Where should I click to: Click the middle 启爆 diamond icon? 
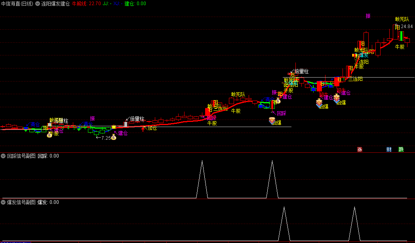(x=319, y=103)
